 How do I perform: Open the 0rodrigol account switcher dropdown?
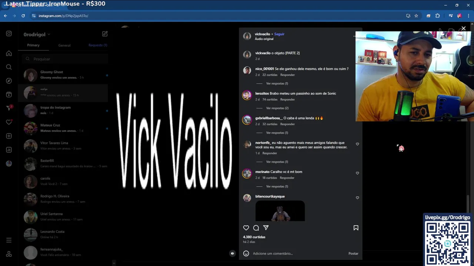[x=37, y=34]
